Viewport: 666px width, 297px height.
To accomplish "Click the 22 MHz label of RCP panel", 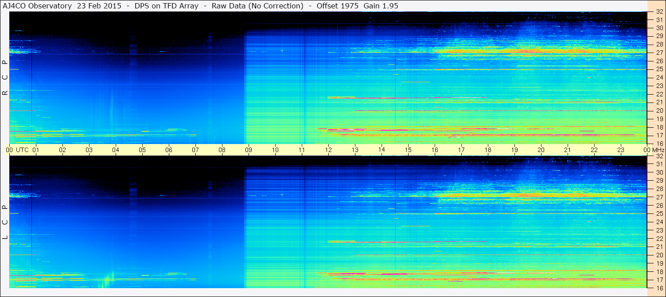I will pos(659,94).
